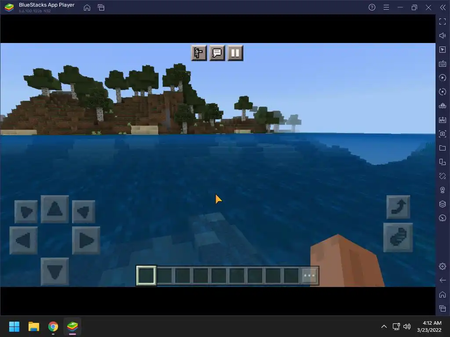Image resolution: width=450 pixels, height=337 pixels.
Task: Toggle eco mode gauge icon
Action: pos(443,218)
